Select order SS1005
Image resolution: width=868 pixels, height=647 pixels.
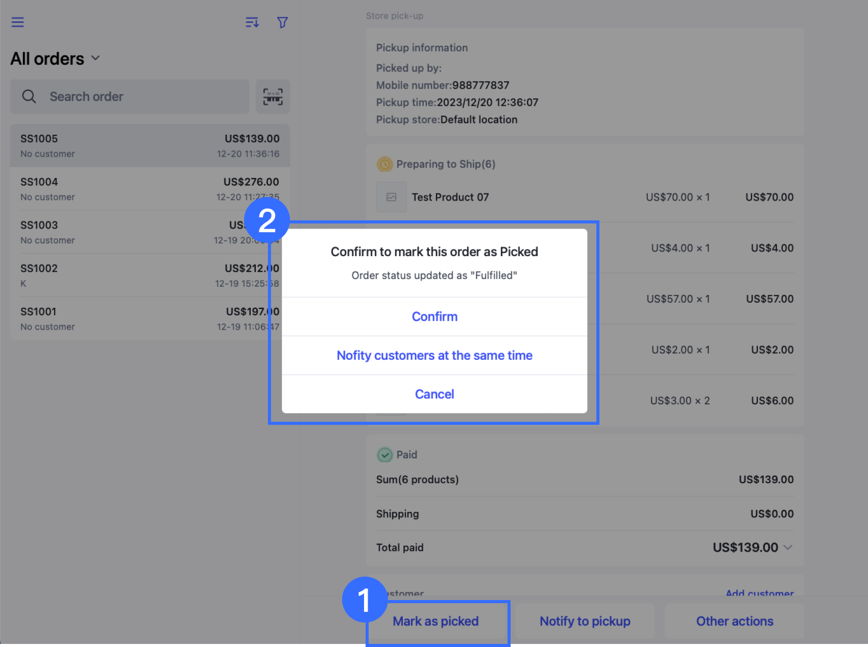(x=150, y=145)
